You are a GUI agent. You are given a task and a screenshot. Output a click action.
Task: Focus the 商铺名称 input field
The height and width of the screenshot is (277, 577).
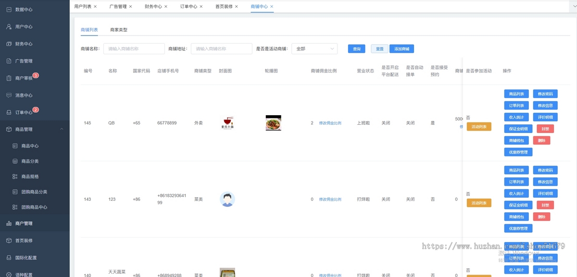[134, 49]
